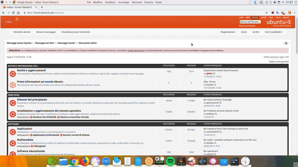Screen dimensions: 298x167
Task: Open the openSUSE application launcher in dock
Action: tap(52, 161)
